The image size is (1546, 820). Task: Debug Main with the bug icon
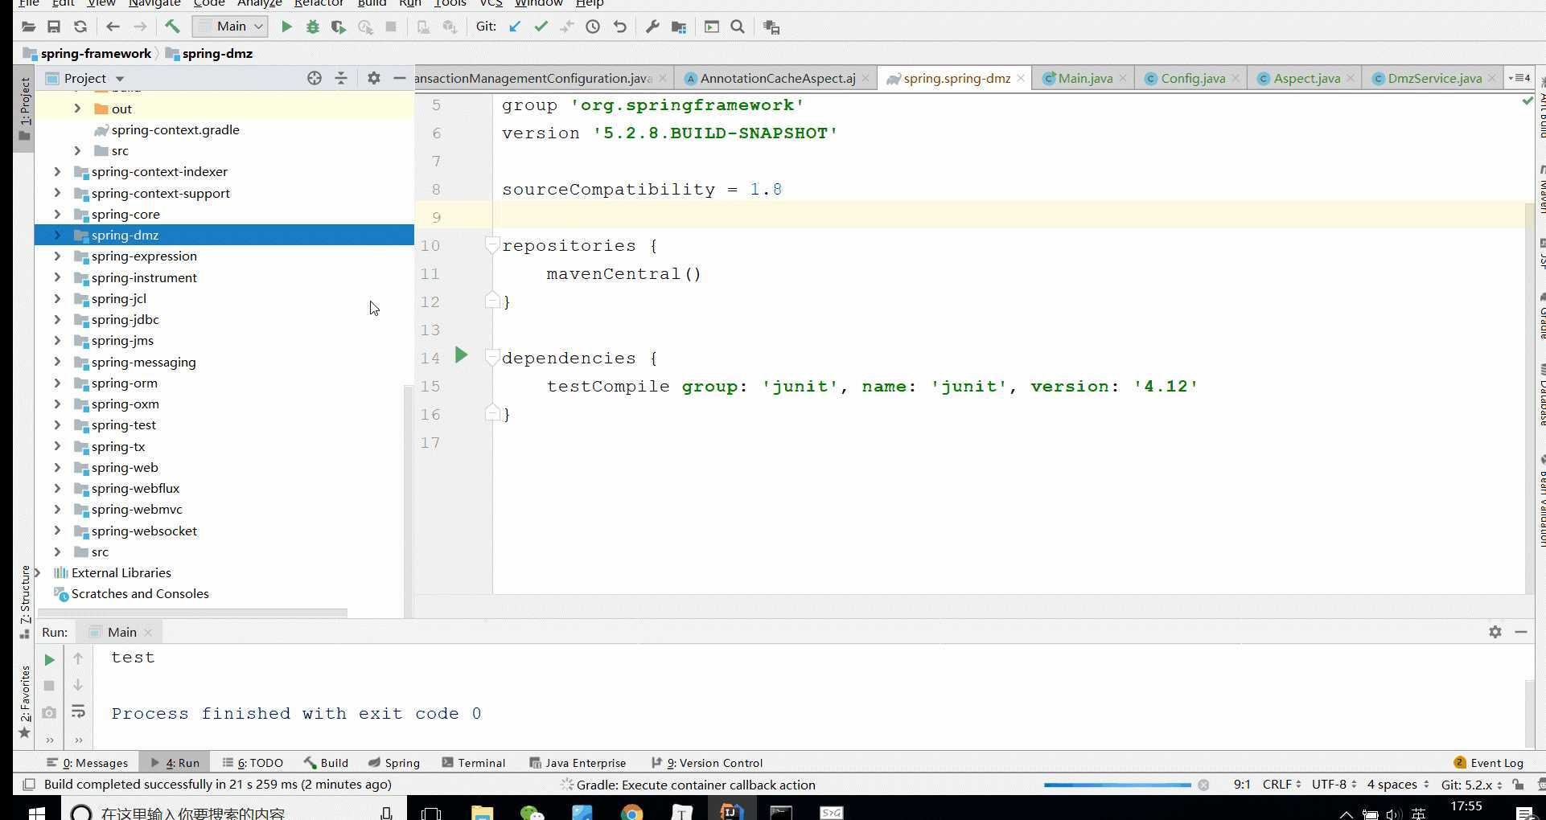pos(312,27)
